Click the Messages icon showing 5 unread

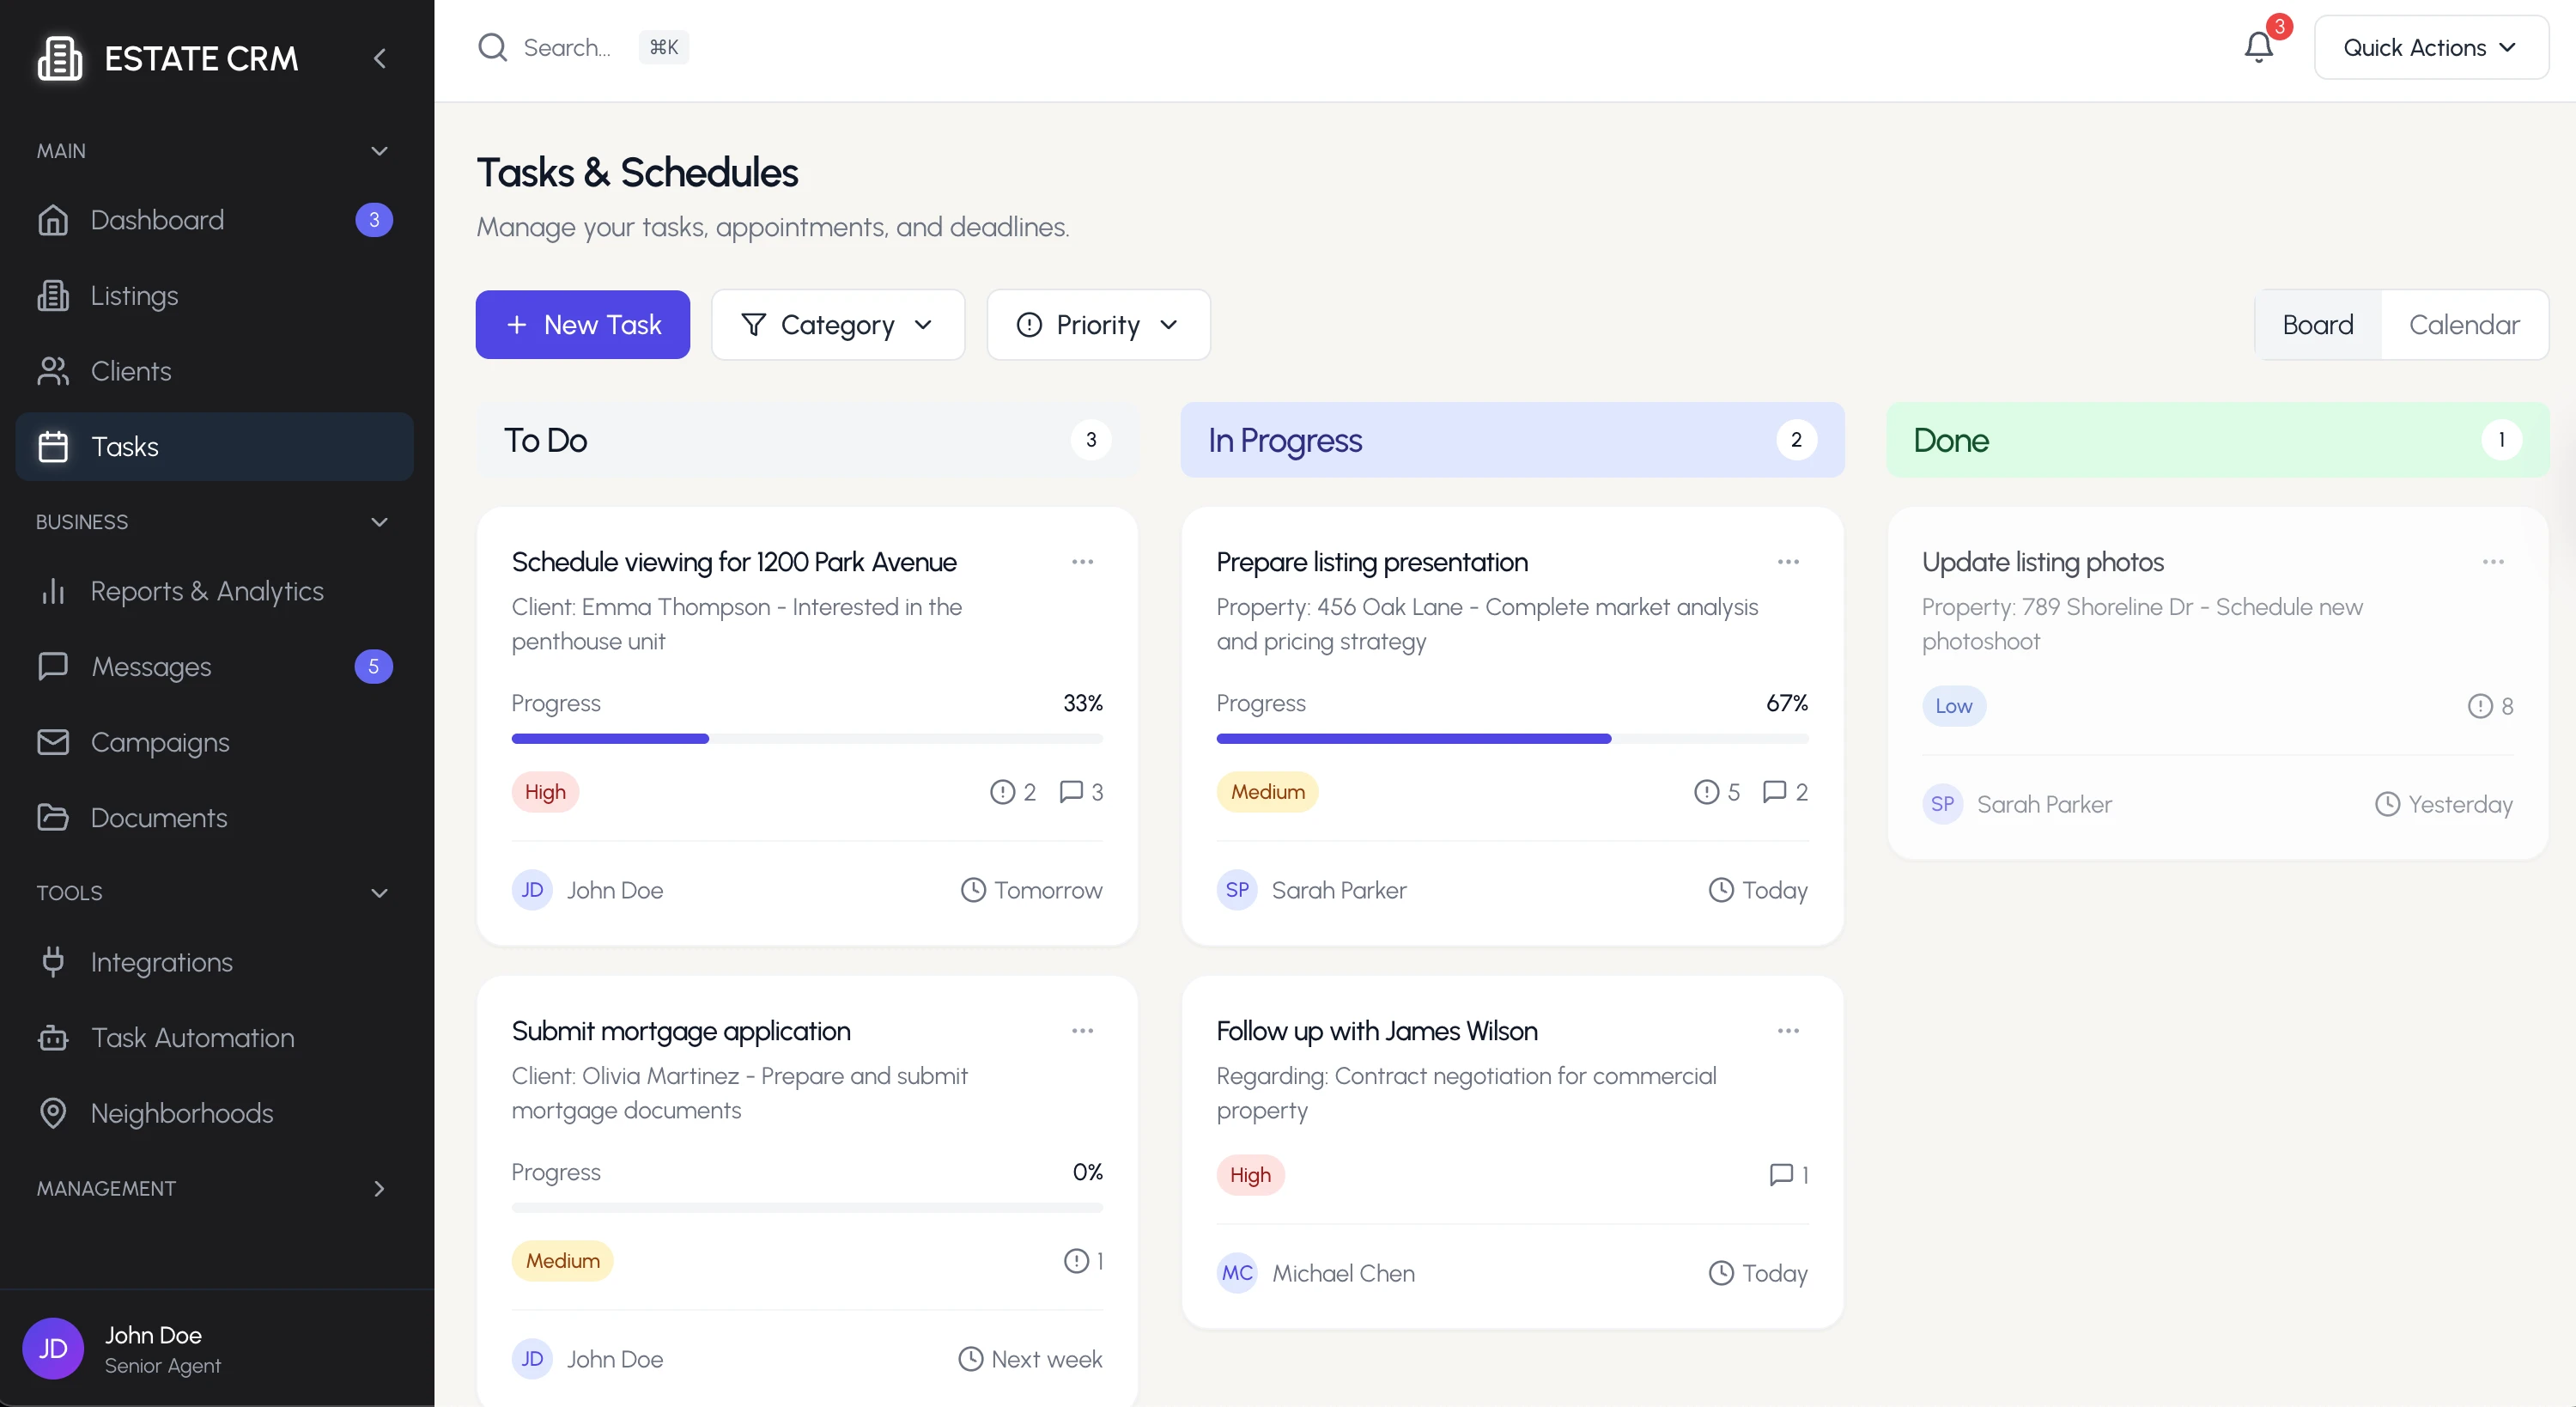click(54, 667)
